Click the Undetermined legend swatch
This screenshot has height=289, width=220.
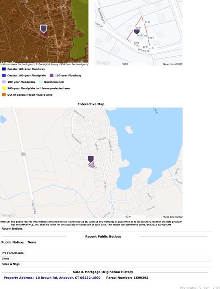tap(41, 82)
